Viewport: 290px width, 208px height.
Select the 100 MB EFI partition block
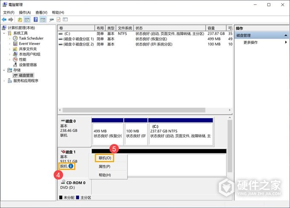(136, 132)
